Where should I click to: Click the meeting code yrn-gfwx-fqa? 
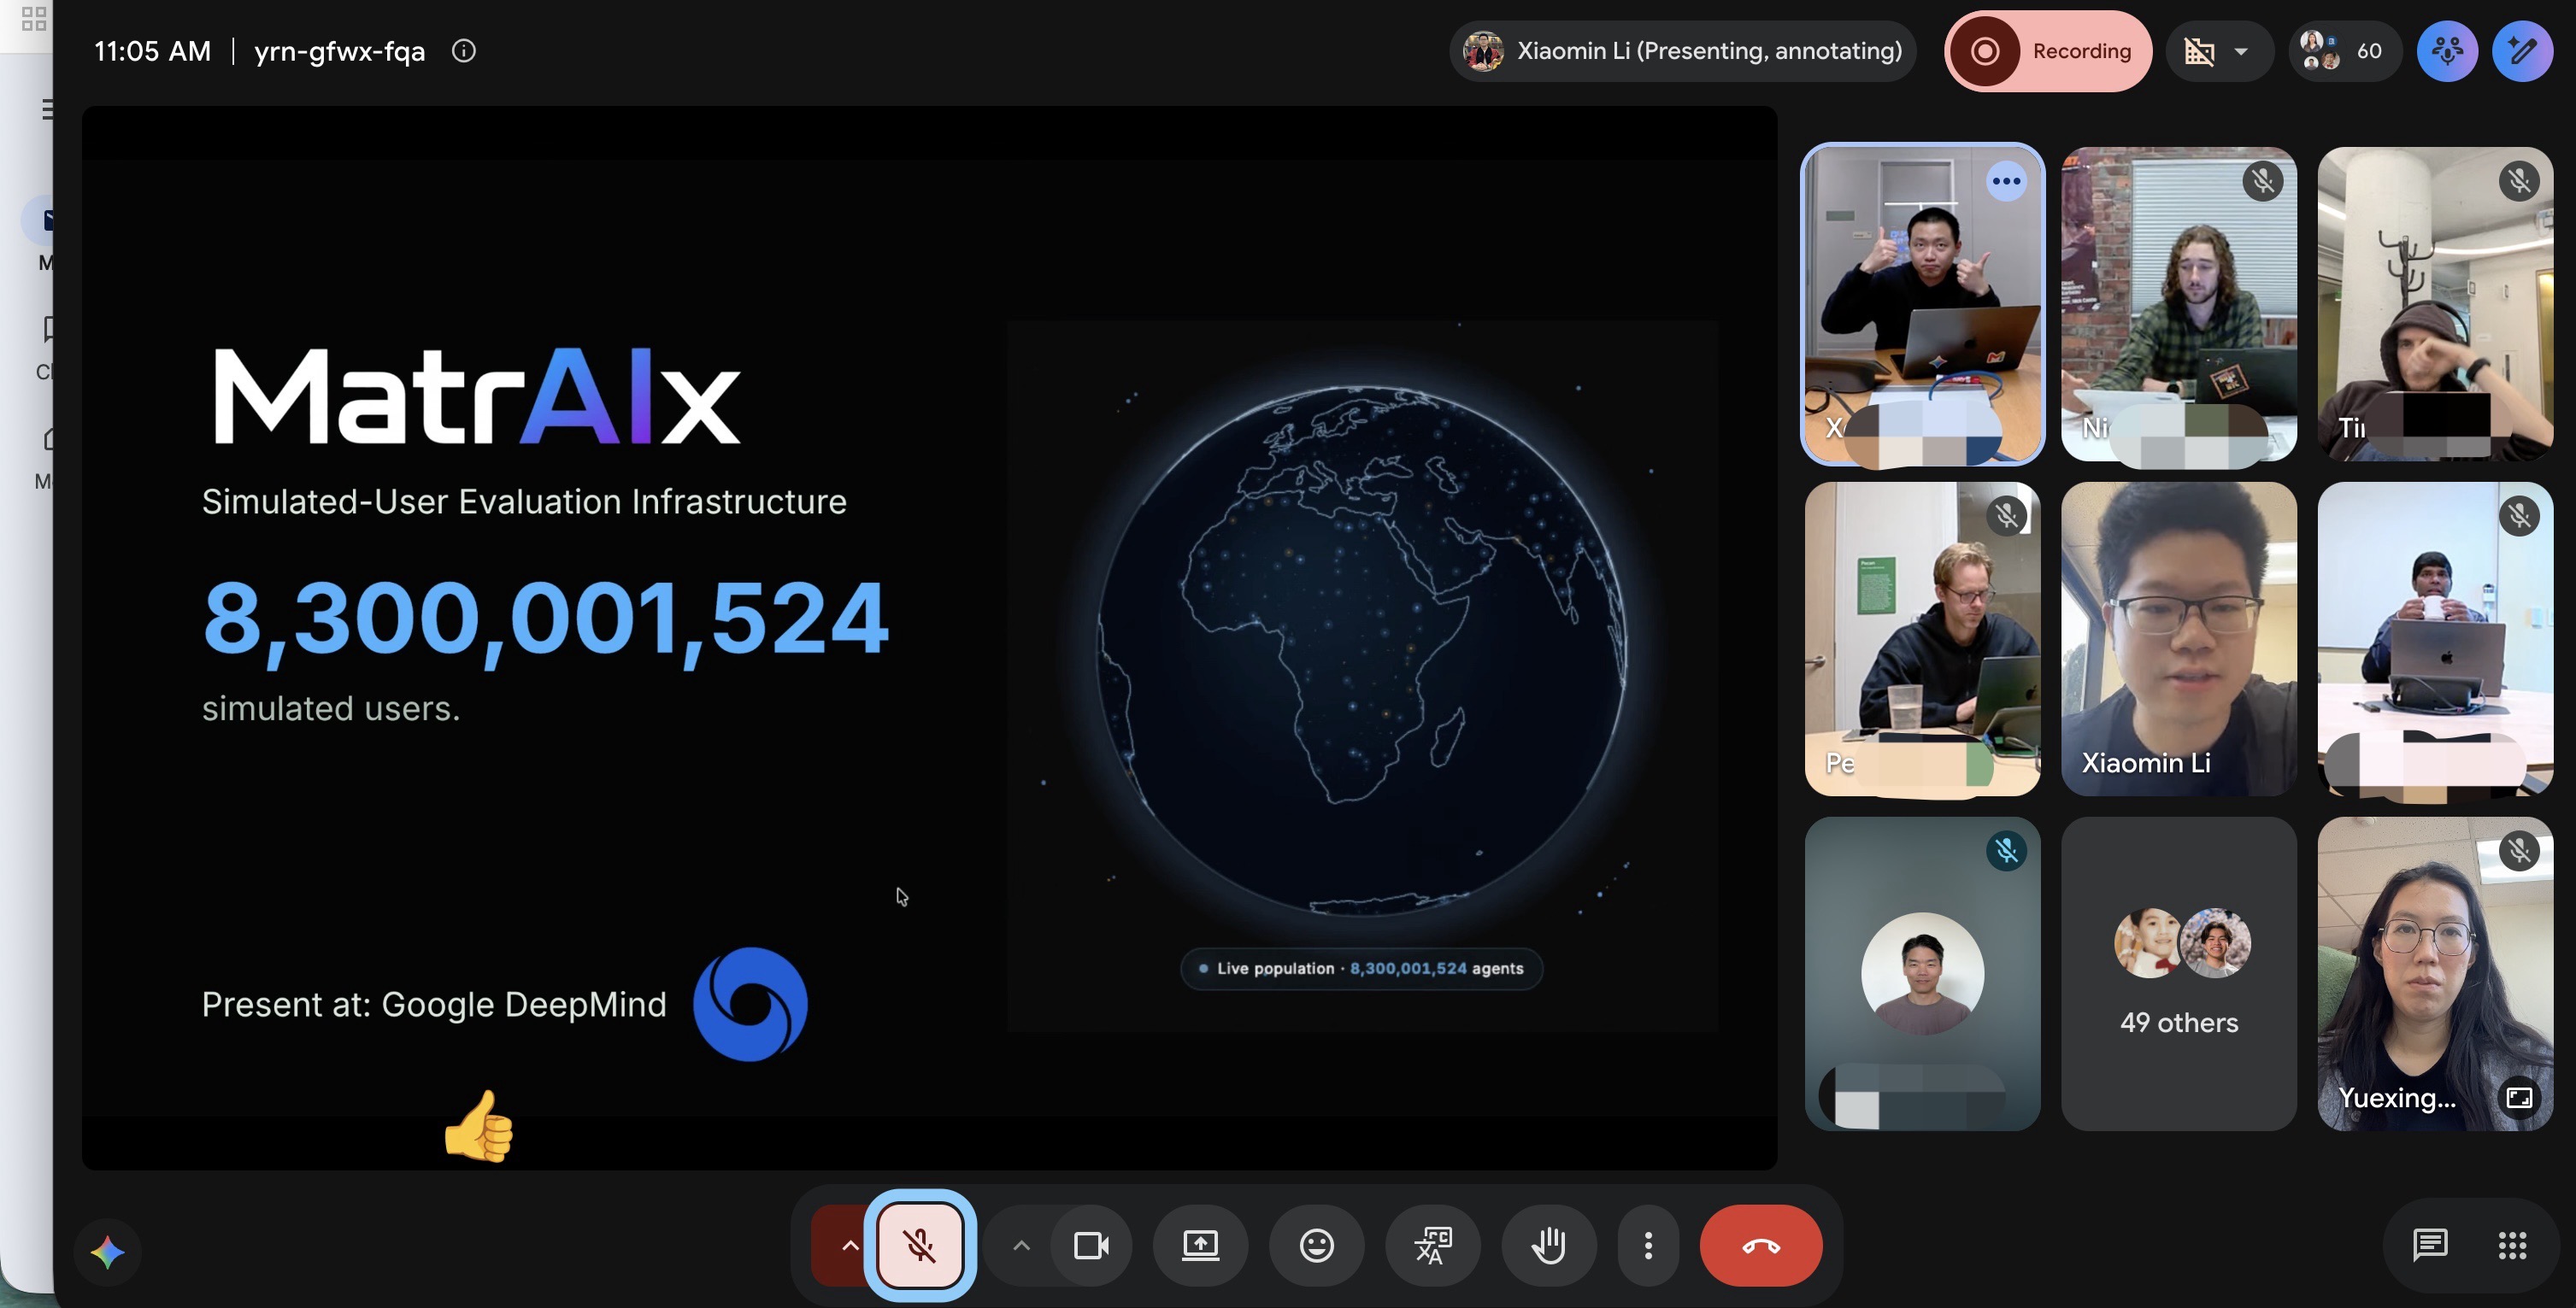[x=339, y=51]
